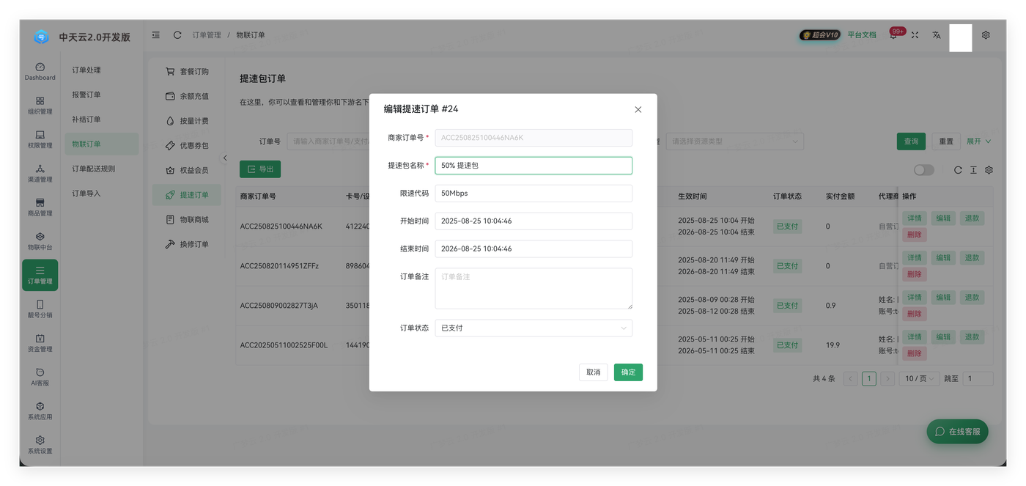Focus the 订单备注 textarea
Screen dimensions: 1026x486
pos(534,289)
